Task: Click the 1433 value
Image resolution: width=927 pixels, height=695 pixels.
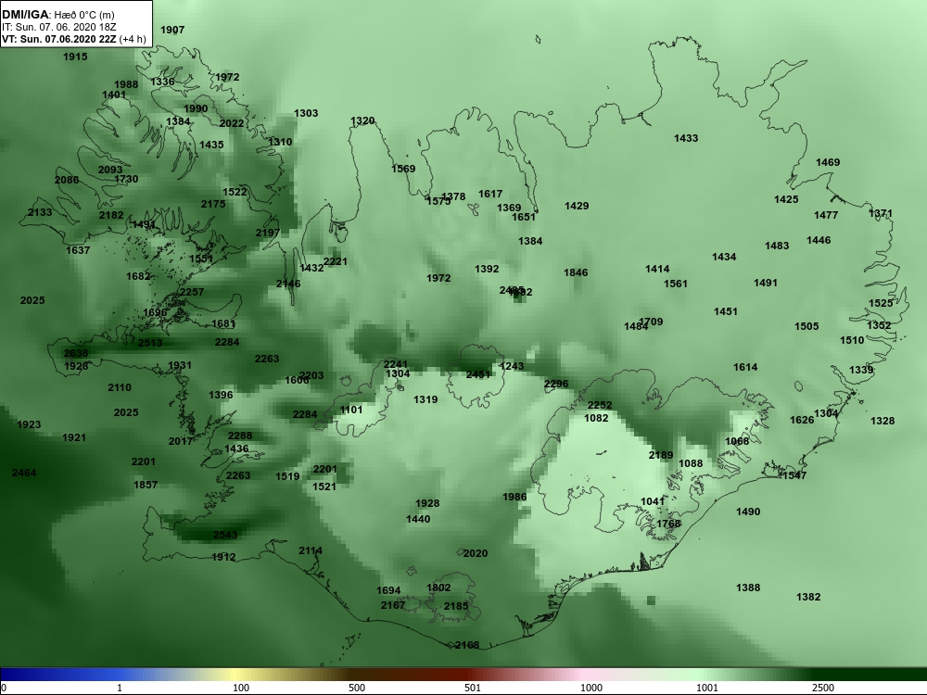Action: [x=686, y=138]
